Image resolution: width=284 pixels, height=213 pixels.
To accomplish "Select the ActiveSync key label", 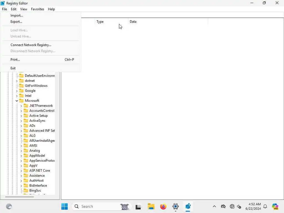I will click(x=37, y=121).
